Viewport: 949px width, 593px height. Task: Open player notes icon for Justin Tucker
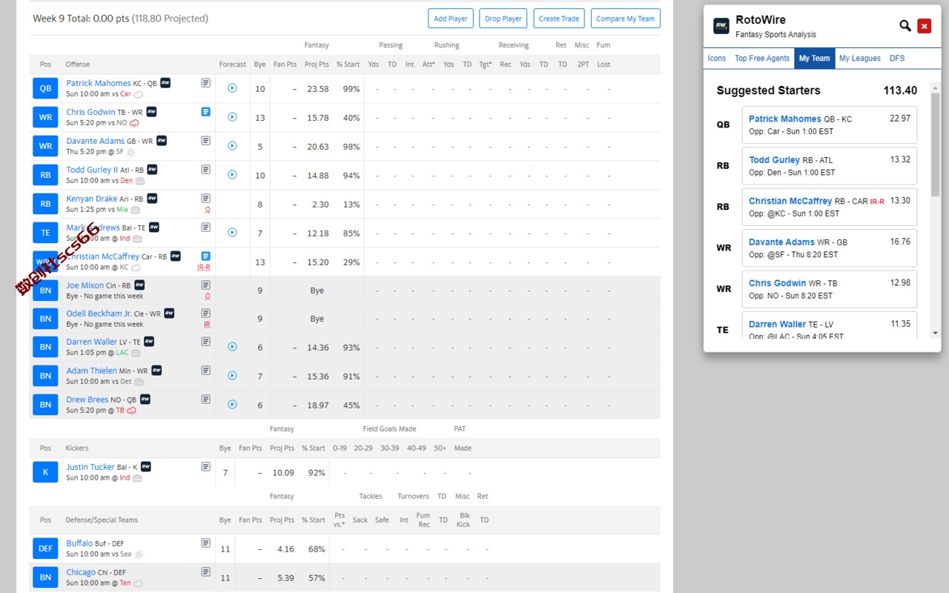coord(206,467)
